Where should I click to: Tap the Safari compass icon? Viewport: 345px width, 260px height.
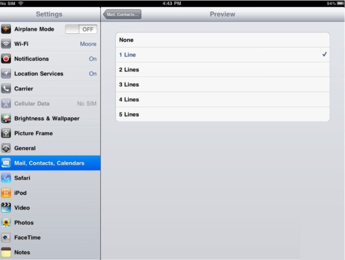pos(6,178)
